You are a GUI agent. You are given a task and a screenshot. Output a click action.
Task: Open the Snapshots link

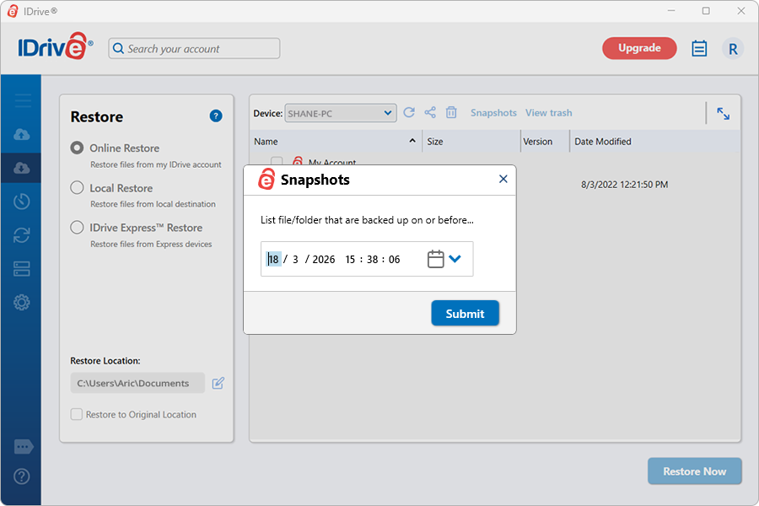(493, 113)
